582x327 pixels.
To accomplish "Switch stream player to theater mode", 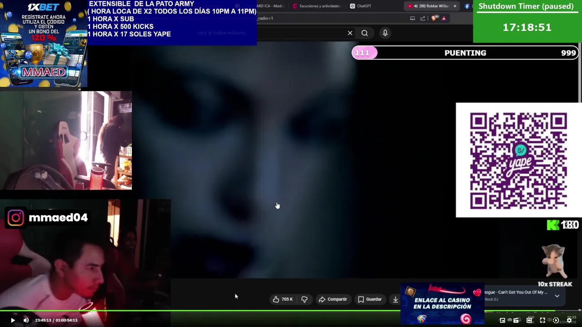I will click(529, 320).
